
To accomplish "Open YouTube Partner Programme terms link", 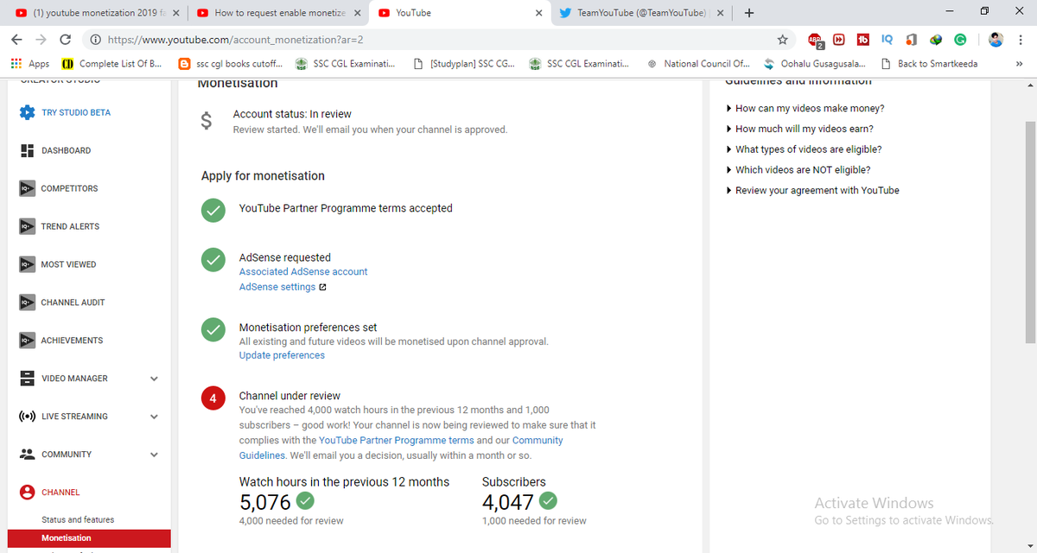I will pos(396,440).
